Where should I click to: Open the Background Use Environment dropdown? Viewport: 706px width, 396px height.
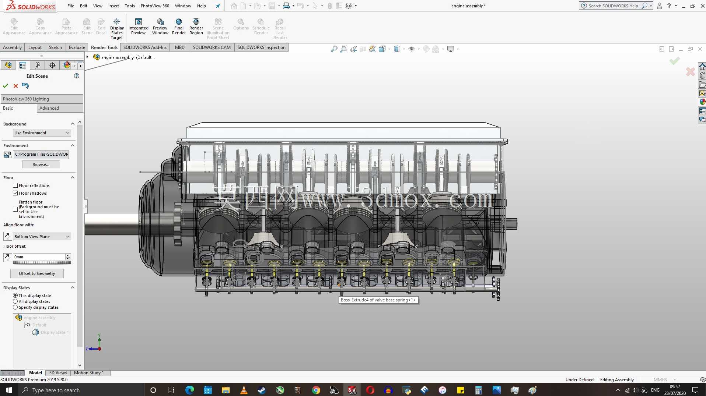(x=42, y=133)
